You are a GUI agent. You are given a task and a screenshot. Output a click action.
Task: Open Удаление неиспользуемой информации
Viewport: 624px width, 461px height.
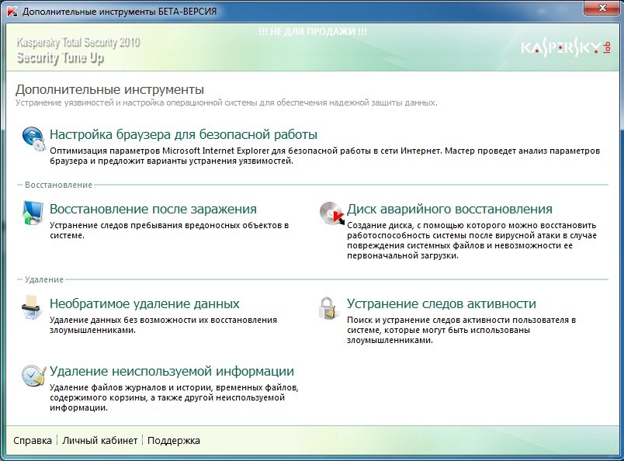pyautogui.click(x=172, y=371)
